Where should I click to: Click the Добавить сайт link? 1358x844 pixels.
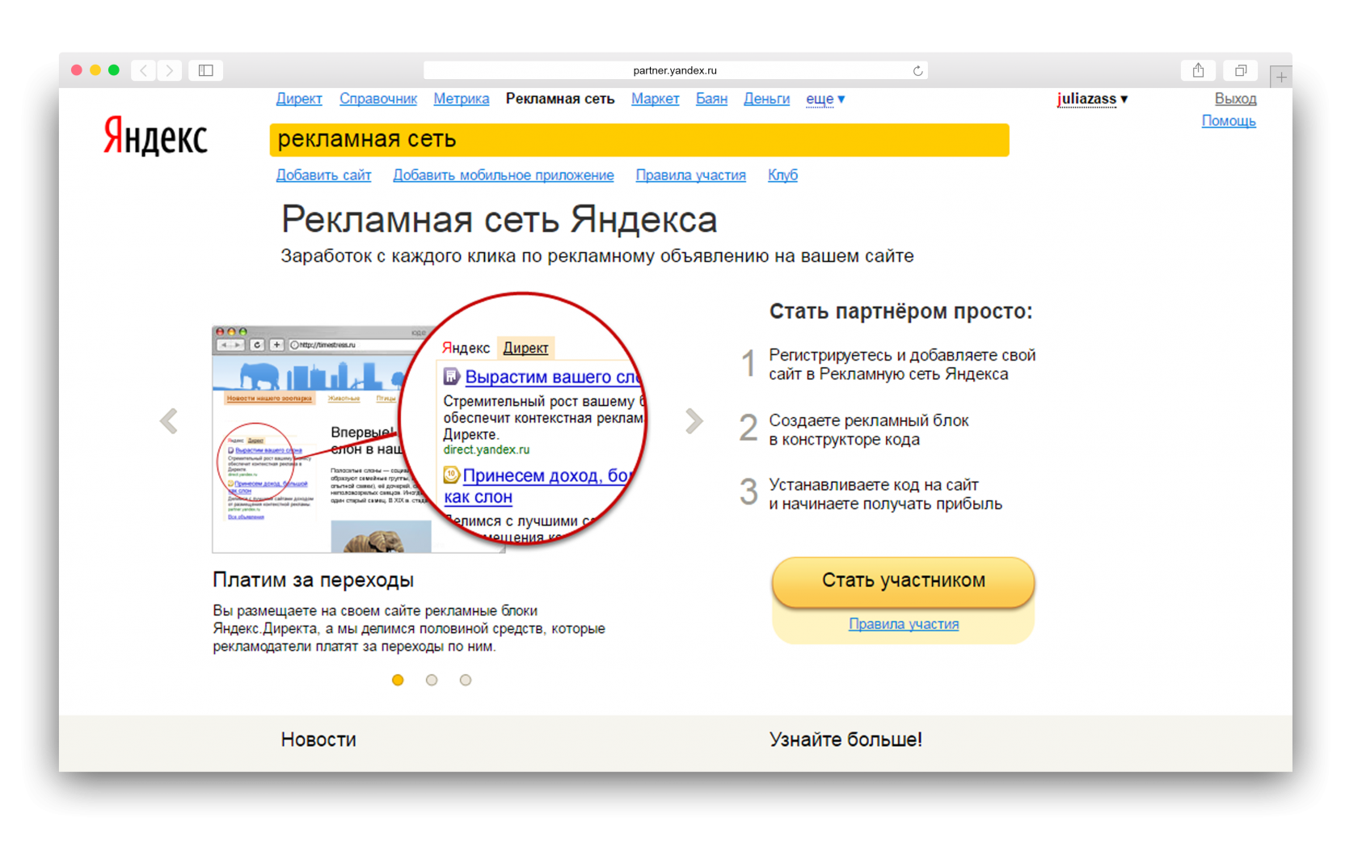pyautogui.click(x=323, y=175)
